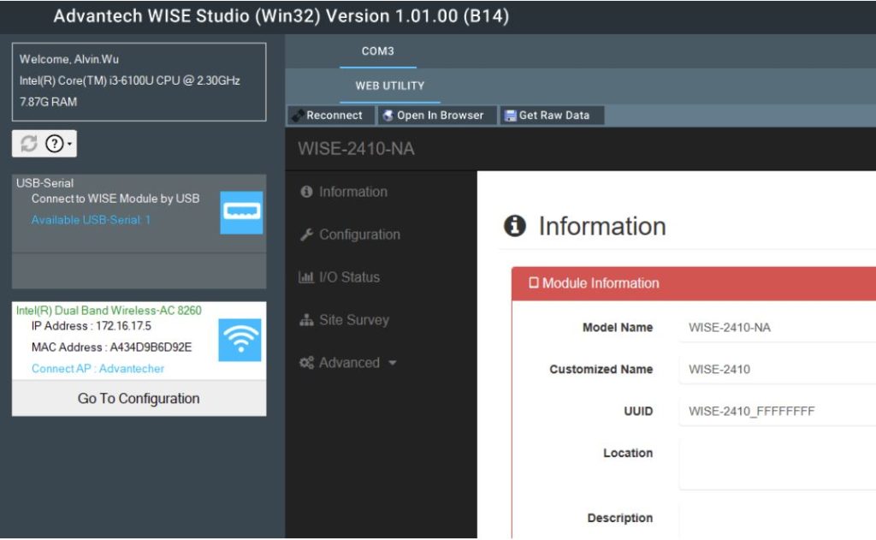This screenshot has width=876, height=540.
Task: Switch to the WEB UTILITY tab
Action: pos(389,86)
